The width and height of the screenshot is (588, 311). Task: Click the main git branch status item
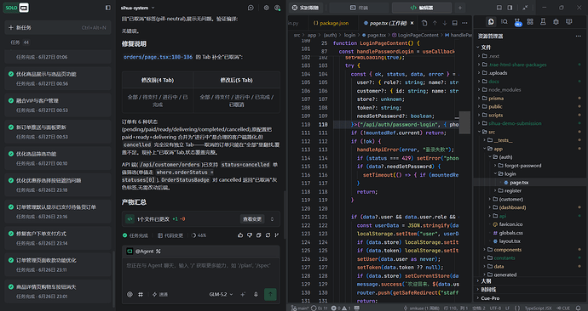[x=299, y=308]
